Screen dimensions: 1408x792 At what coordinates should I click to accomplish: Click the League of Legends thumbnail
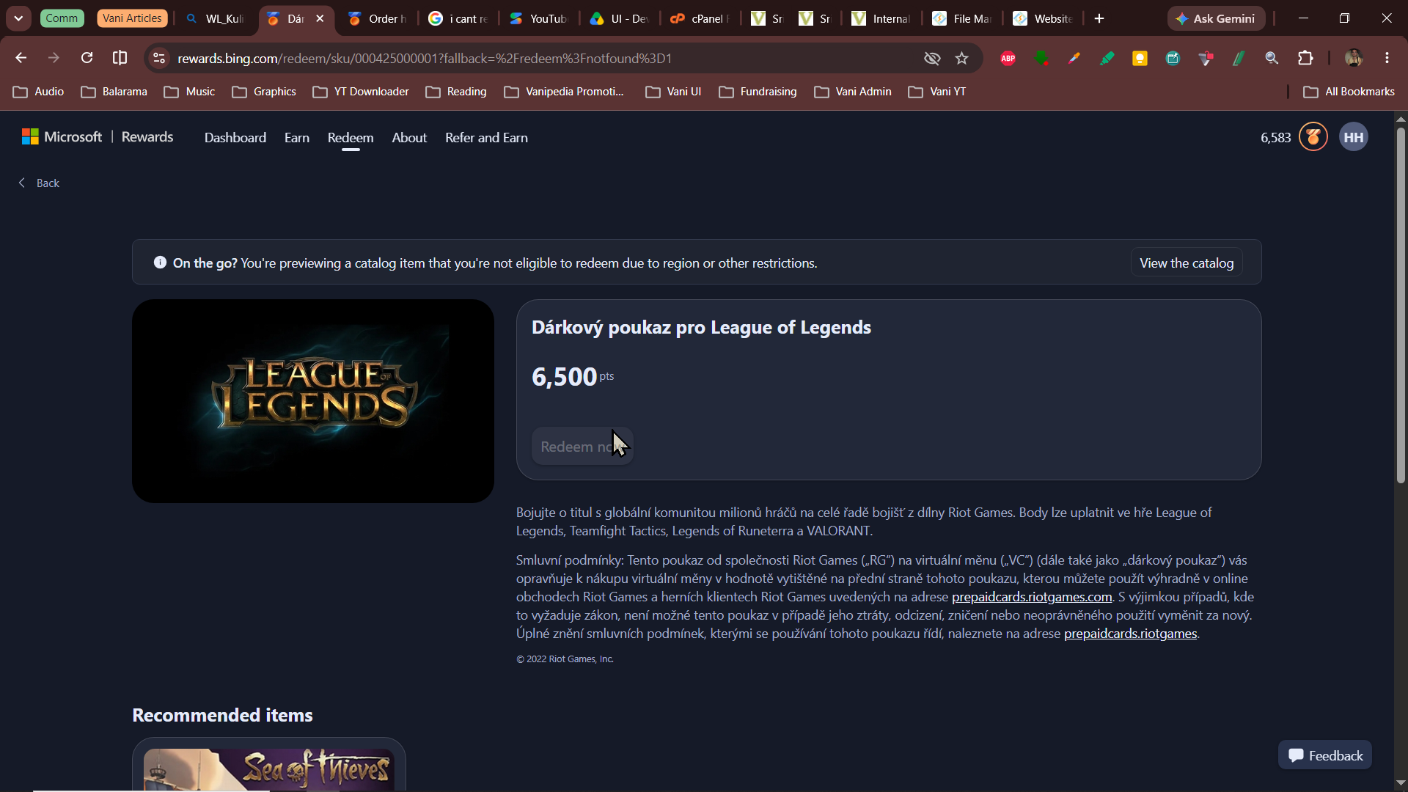point(313,401)
